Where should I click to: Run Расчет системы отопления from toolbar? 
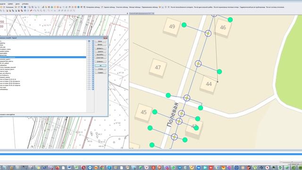[x=275, y=7]
